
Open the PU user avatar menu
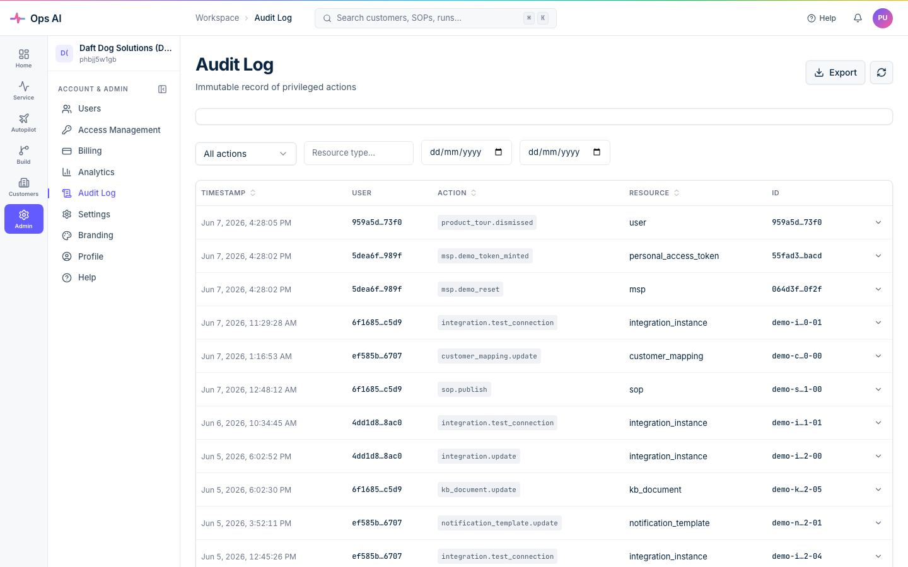pos(883,18)
